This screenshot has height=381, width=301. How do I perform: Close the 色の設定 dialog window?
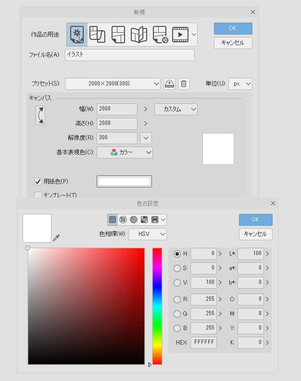click(x=273, y=203)
